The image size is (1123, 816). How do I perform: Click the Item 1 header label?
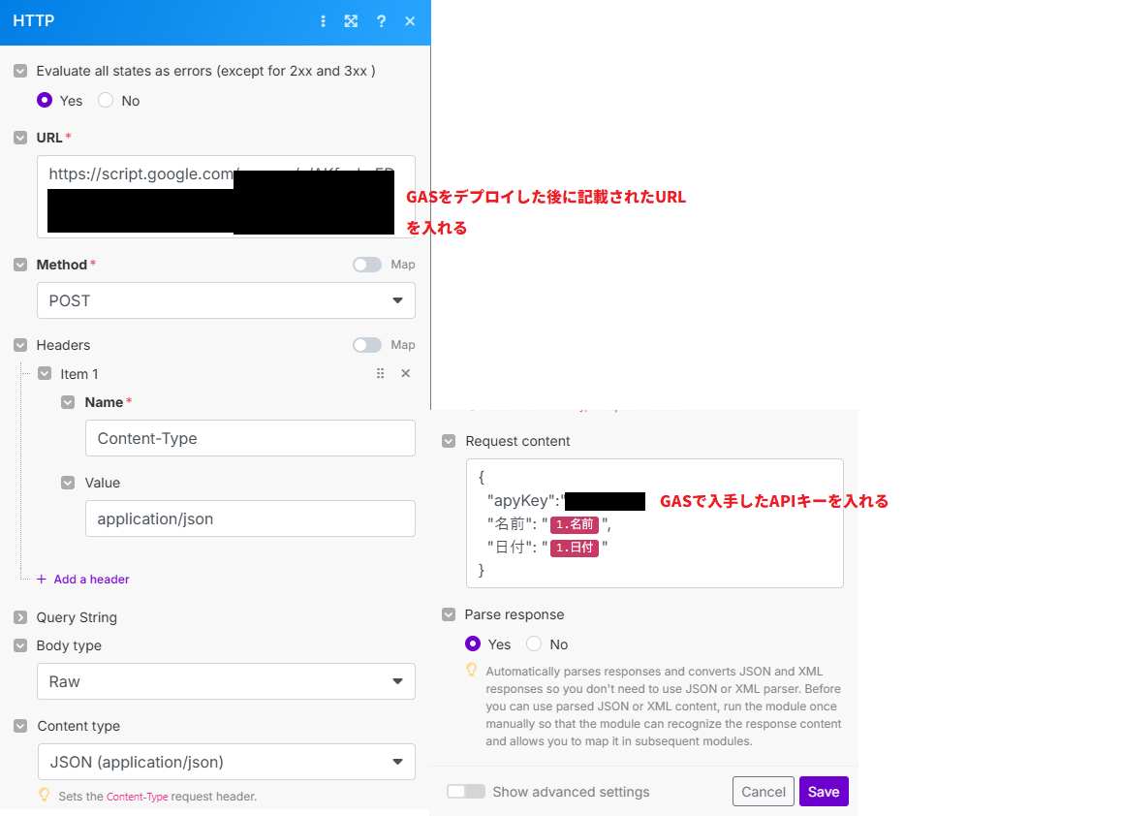pos(79,374)
